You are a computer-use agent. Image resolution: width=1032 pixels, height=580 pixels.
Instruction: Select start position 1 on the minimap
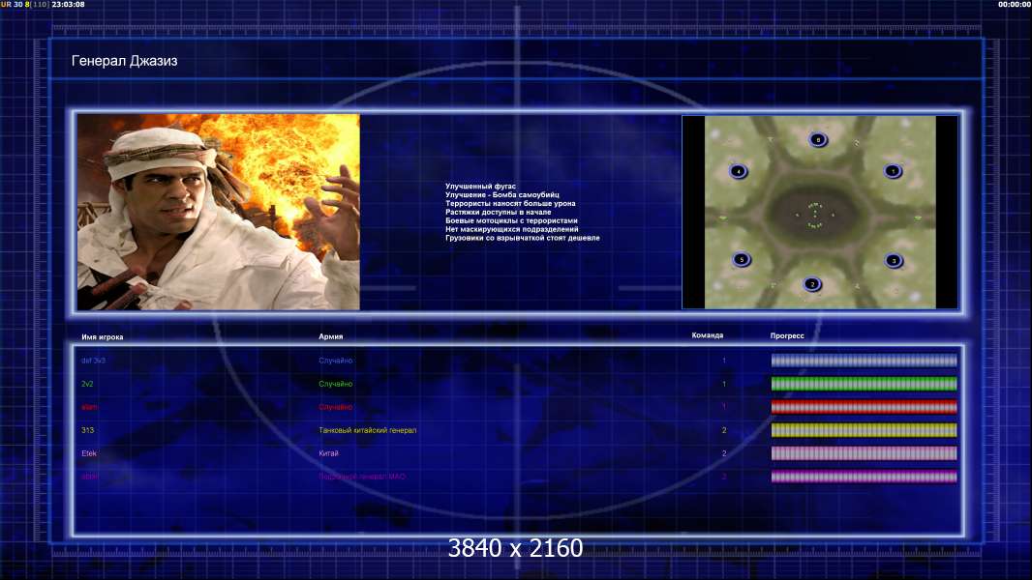(x=893, y=171)
